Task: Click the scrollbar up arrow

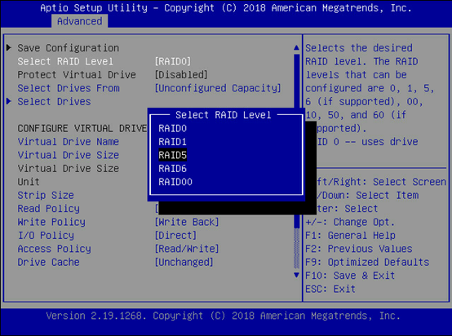Action: (x=296, y=47)
